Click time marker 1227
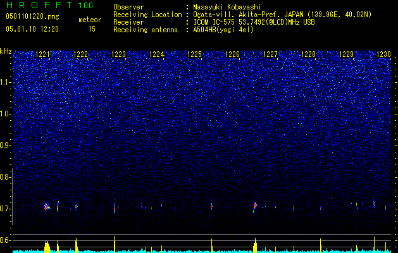Image resolution: width=398 pixels, height=253 pixels. pyautogui.click(x=271, y=54)
